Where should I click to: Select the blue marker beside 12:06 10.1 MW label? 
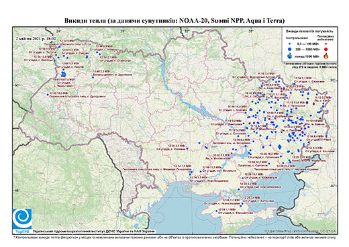pyautogui.click(x=243, y=178)
